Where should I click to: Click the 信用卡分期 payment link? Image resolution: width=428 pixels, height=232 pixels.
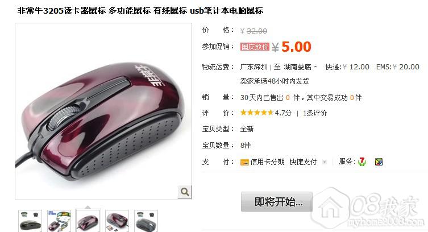point(268,162)
